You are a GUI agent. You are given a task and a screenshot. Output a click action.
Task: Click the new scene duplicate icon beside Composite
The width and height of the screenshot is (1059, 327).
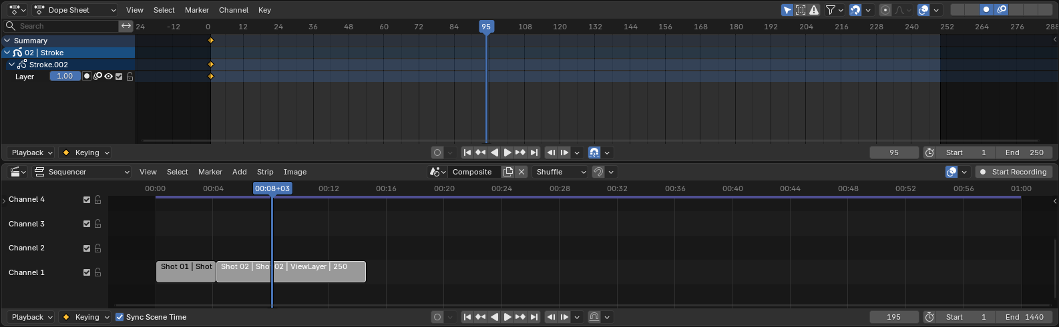click(x=508, y=172)
